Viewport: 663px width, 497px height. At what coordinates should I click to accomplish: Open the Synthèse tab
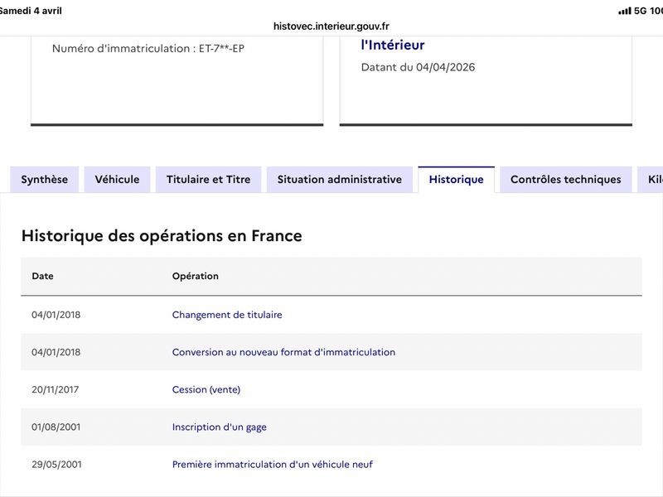pyautogui.click(x=45, y=179)
